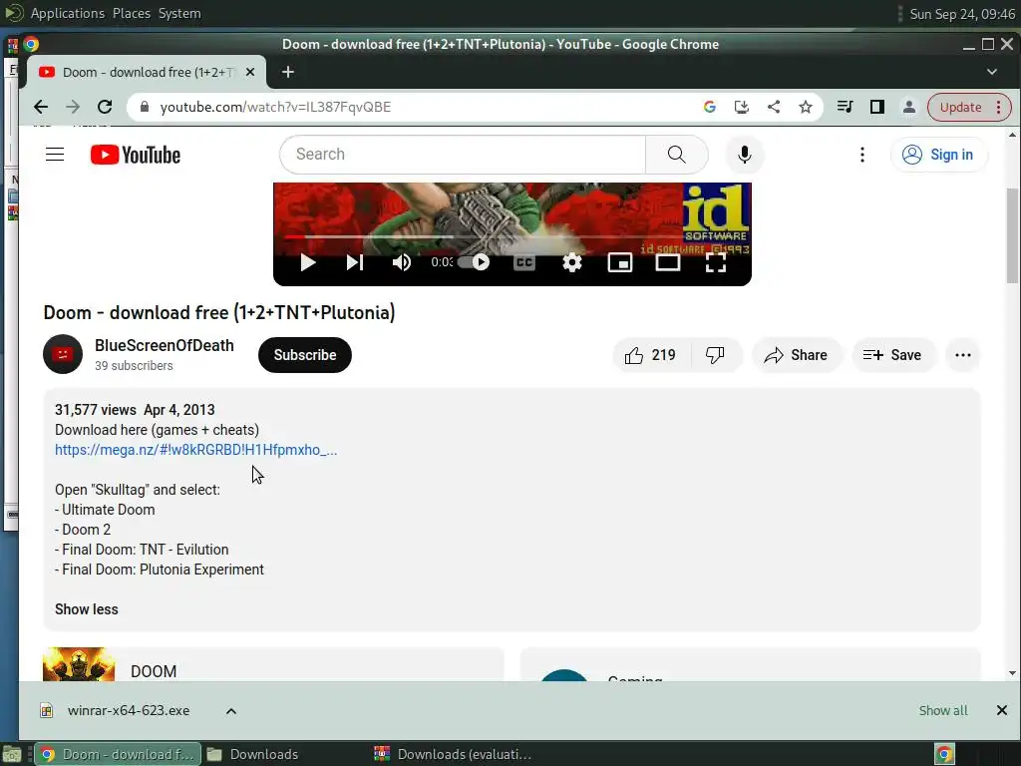Reload the YouTube page
1021x766 pixels.
pos(105,107)
